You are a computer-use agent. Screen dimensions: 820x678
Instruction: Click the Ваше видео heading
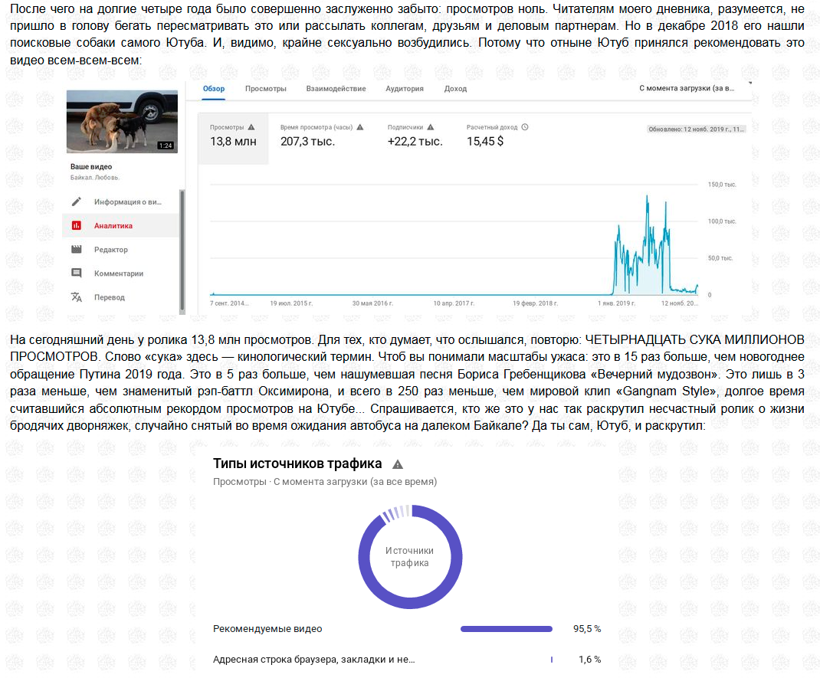tap(91, 167)
